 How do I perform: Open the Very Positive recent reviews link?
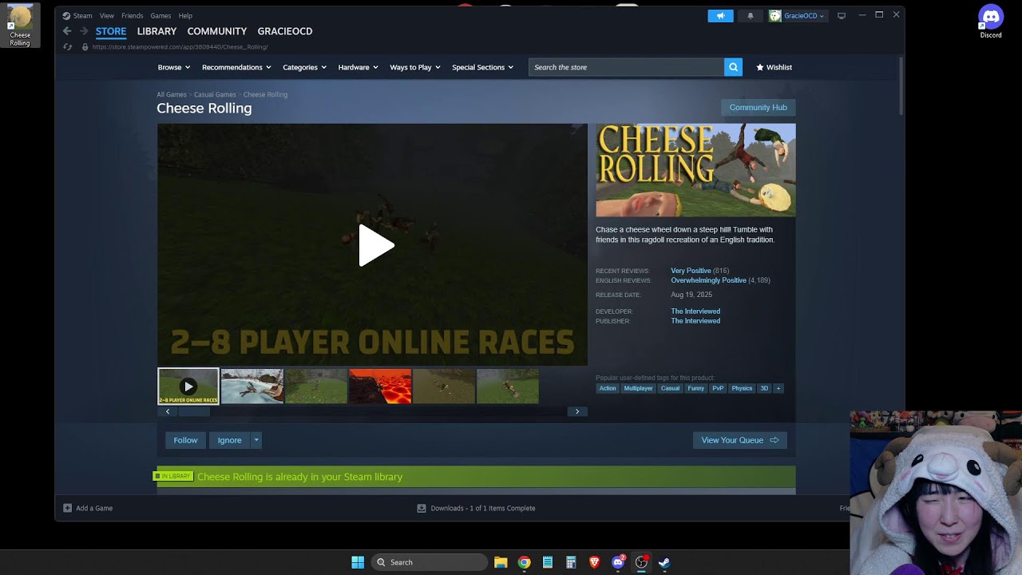pyautogui.click(x=691, y=271)
